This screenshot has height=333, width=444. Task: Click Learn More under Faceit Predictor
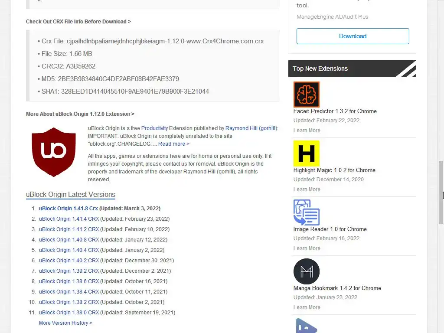307,131
